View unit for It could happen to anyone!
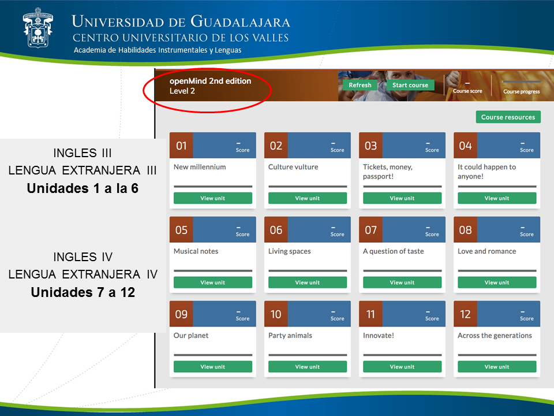 point(497,198)
